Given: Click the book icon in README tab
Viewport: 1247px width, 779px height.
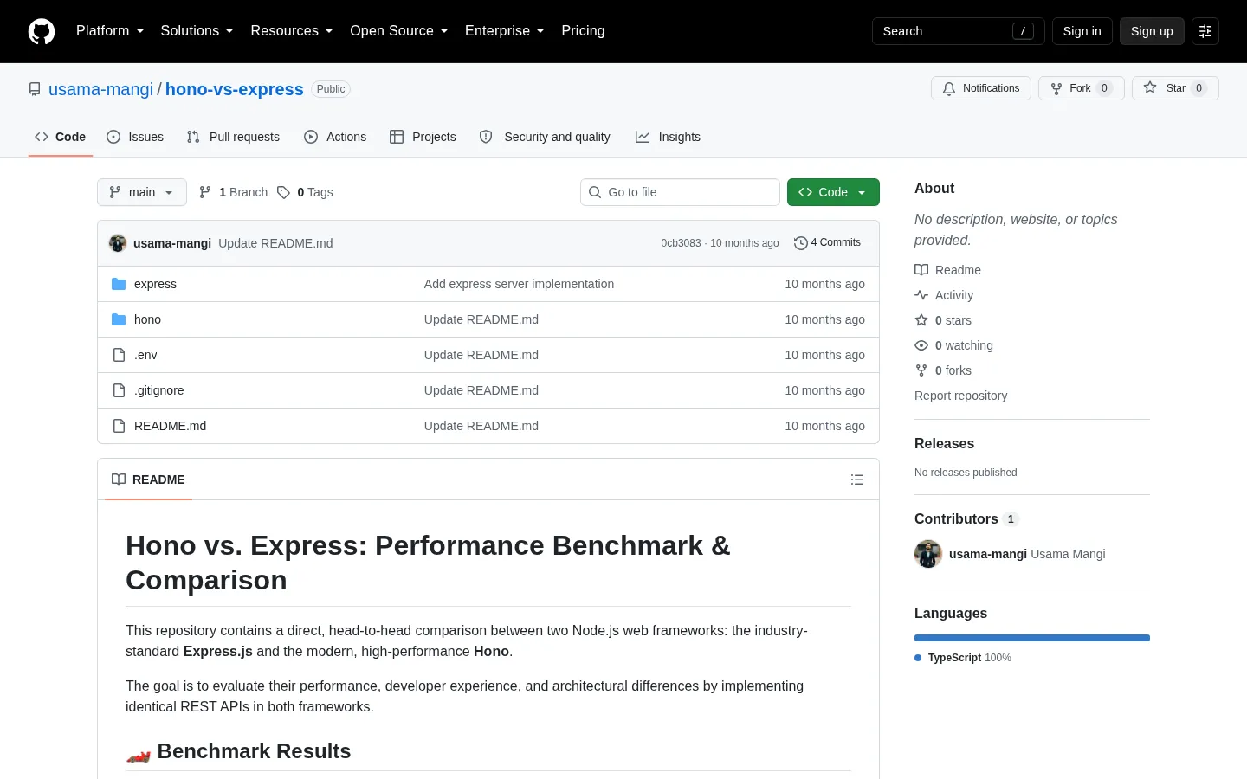Looking at the screenshot, I should pos(119,480).
